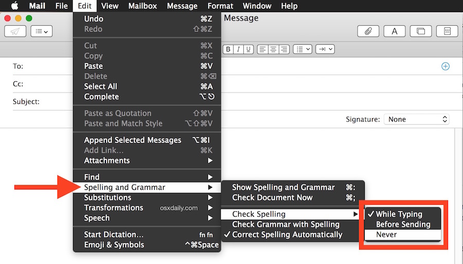Screen dimensions: 463x264
Task: Show fonts panel with the A button
Action: 394,31
